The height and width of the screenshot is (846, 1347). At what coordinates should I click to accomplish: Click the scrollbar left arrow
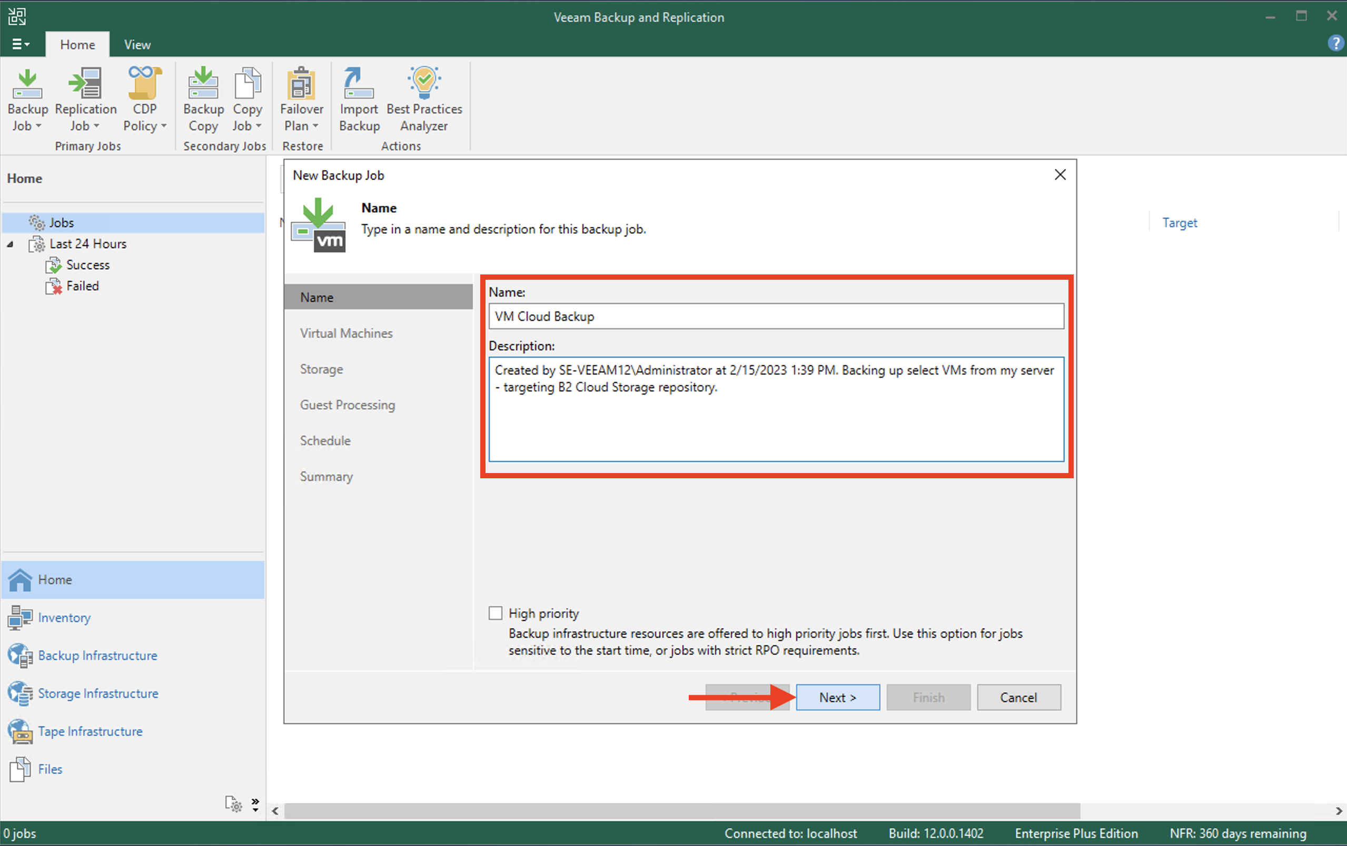point(275,811)
